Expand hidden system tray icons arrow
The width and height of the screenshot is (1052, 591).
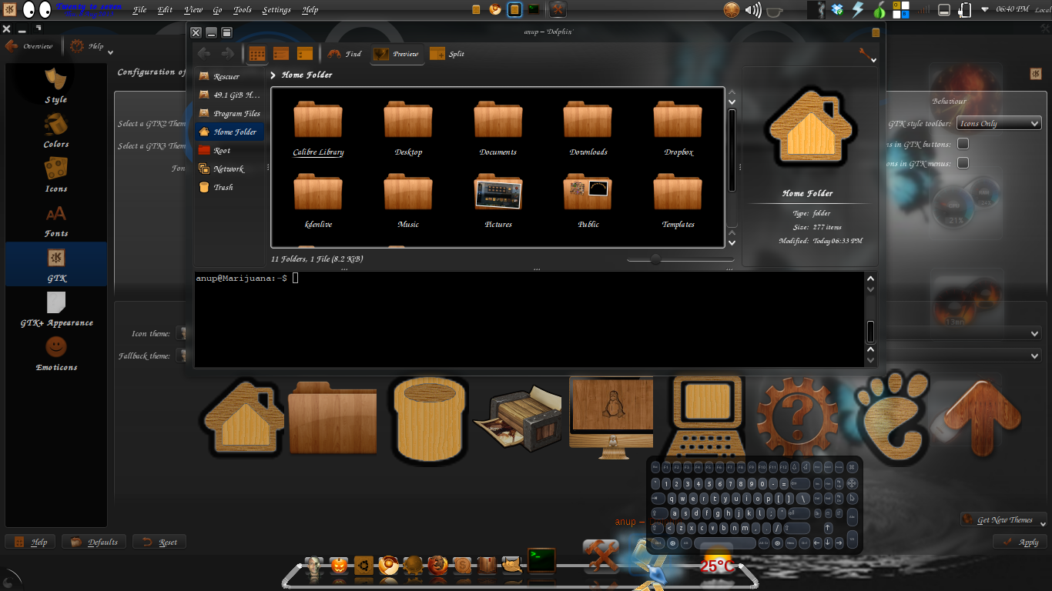[986, 10]
